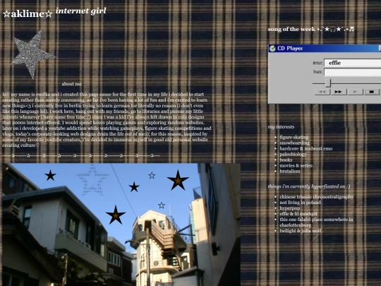This screenshot has width=381, height=286.
Task: Click the 'aklime' site title
Action: coord(28,14)
